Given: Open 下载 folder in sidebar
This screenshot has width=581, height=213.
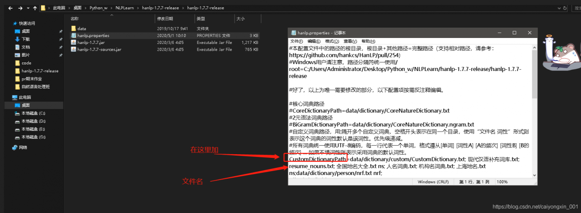Looking at the screenshot, I should click(x=25, y=39).
